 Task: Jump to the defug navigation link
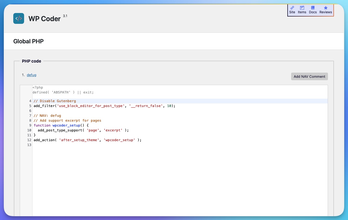click(31, 75)
